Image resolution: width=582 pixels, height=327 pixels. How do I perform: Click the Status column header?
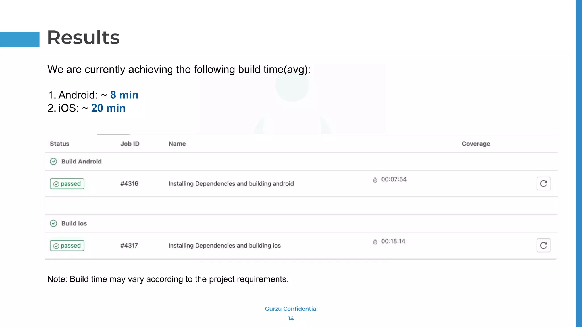tap(60, 144)
